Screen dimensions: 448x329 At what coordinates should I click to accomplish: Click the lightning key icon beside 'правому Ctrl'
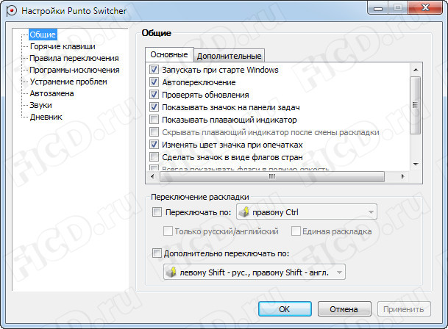click(244, 212)
